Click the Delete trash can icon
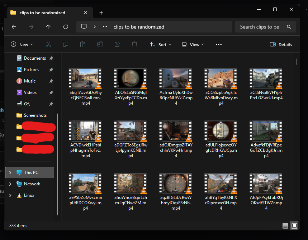Screen dimensions: 308x240 point(134,44)
